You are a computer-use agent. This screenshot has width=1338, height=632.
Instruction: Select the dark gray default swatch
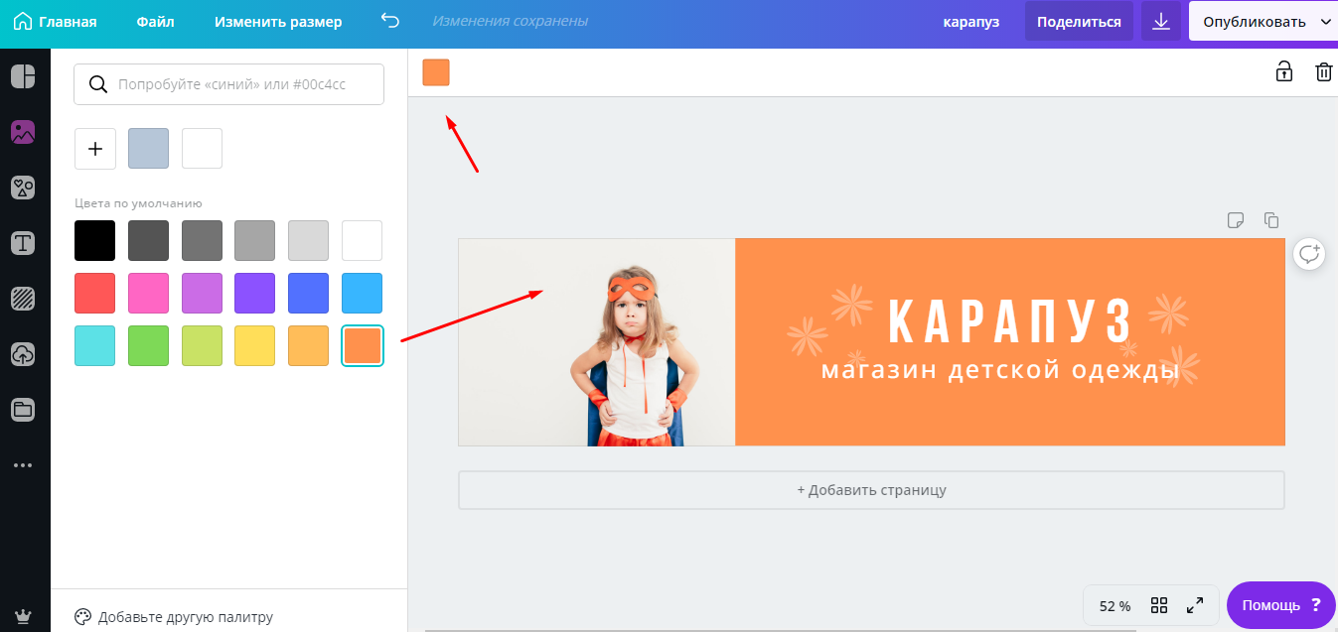(148, 240)
